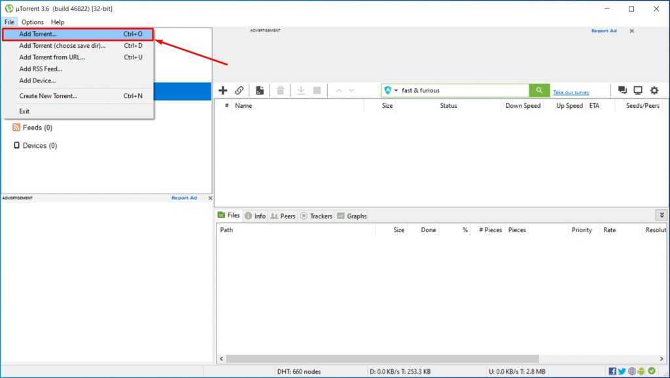Sort torrents by Name column header
The height and width of the screenshot is (378, 670).
point(298,105)
